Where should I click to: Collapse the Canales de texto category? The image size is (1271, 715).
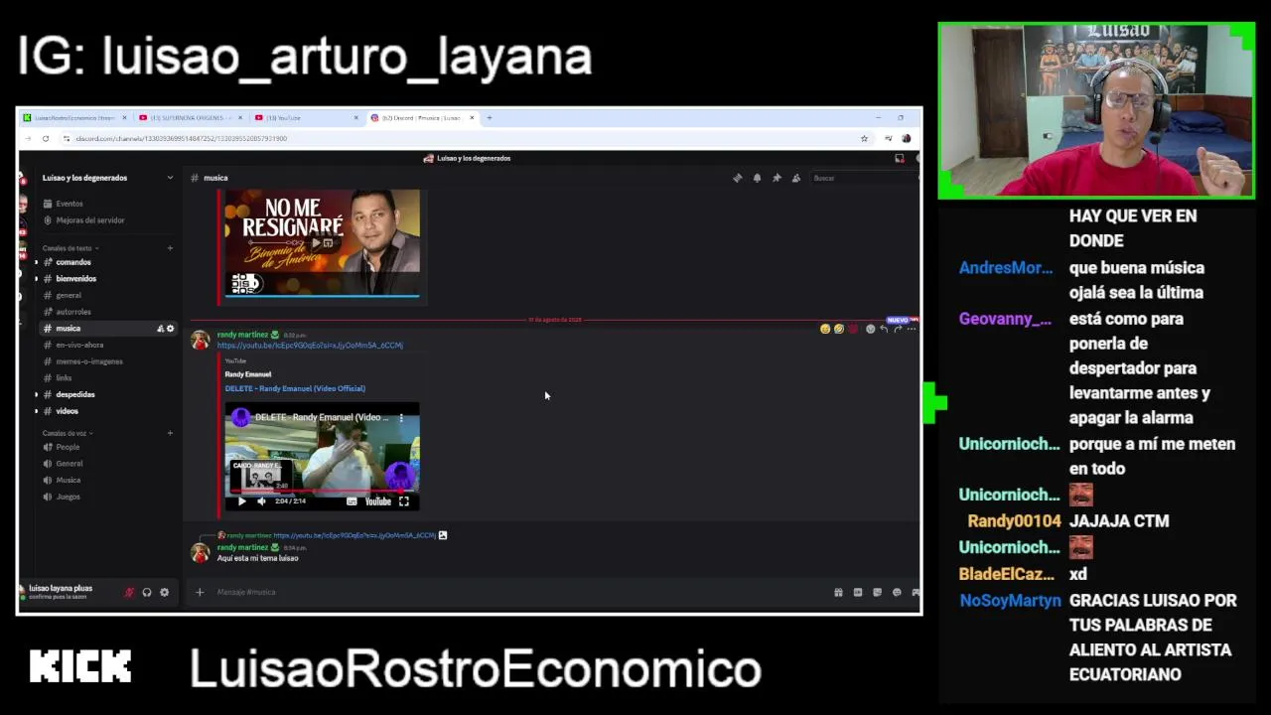click(70, 248)
